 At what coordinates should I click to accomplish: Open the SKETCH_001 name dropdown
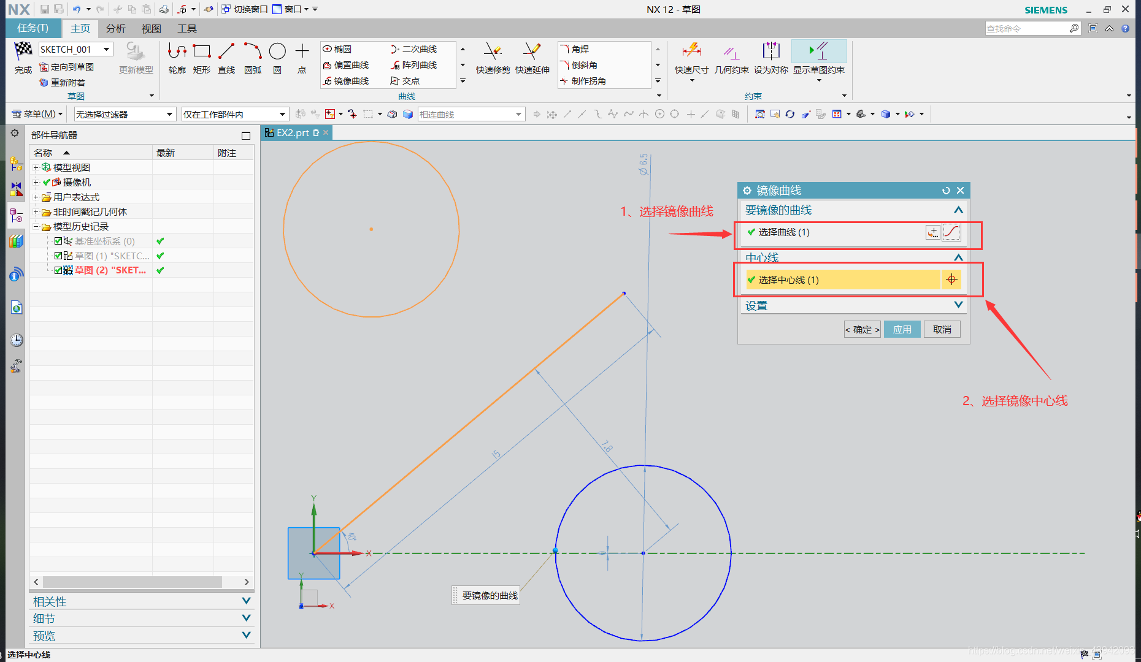click(x=106, y=49)
